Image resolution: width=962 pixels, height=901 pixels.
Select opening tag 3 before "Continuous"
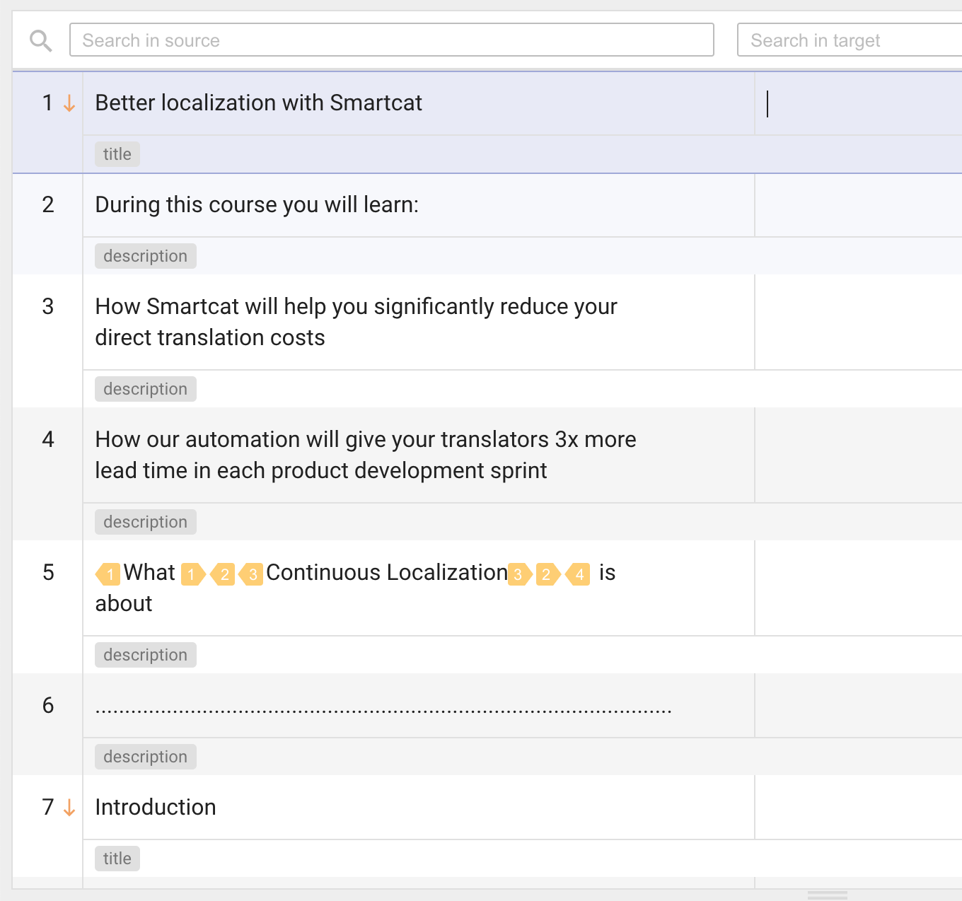click(251, 574)
